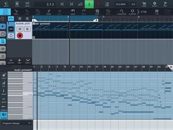Start playback with green Play button

point(89,4)
